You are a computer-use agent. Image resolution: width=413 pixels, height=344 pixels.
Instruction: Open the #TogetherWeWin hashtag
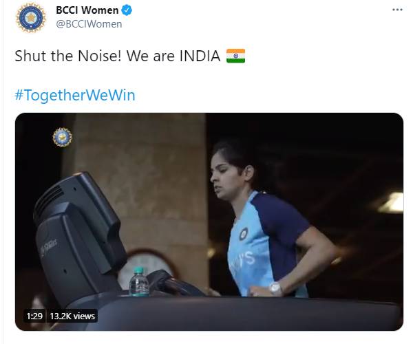pyautogui.click(x=75, y=95)
